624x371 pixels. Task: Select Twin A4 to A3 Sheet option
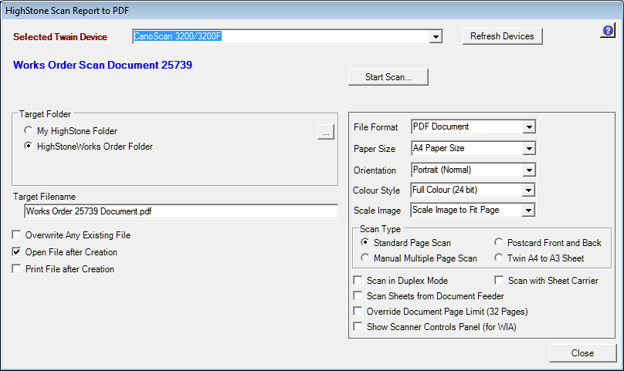[x=499, y=258]
